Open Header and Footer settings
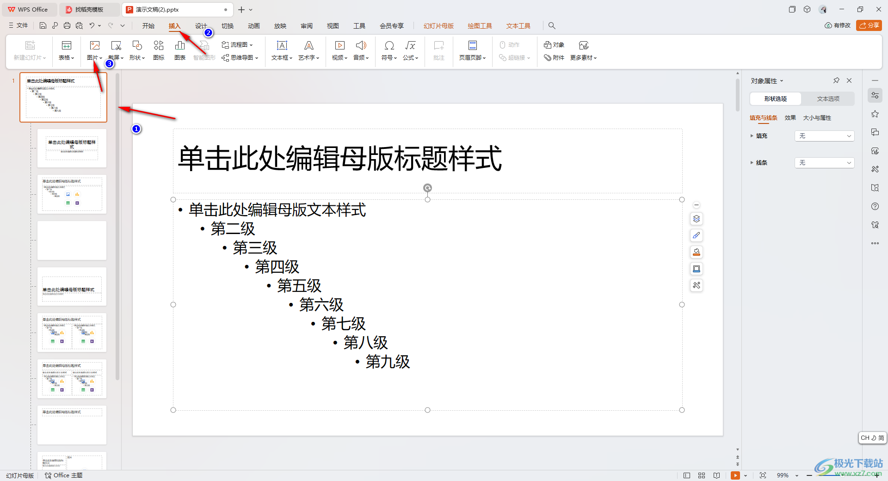Image resolution: width=888 pixels, height=481 pixels. pos(472,50)
